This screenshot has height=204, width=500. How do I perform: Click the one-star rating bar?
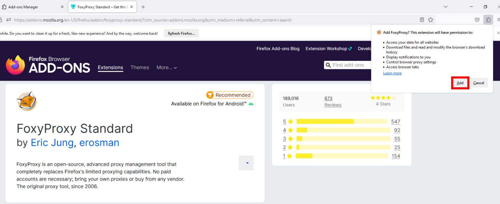click(342, 156)
